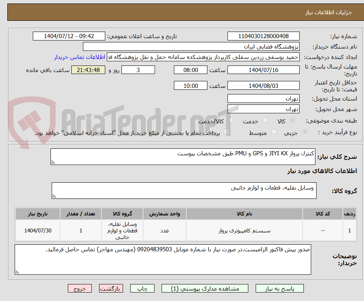Select the جزیی purchase process option

click(x=305, y=132)
